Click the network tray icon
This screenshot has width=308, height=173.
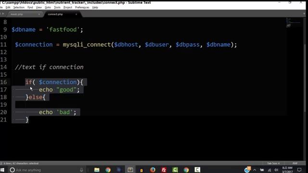pos(269,170)
